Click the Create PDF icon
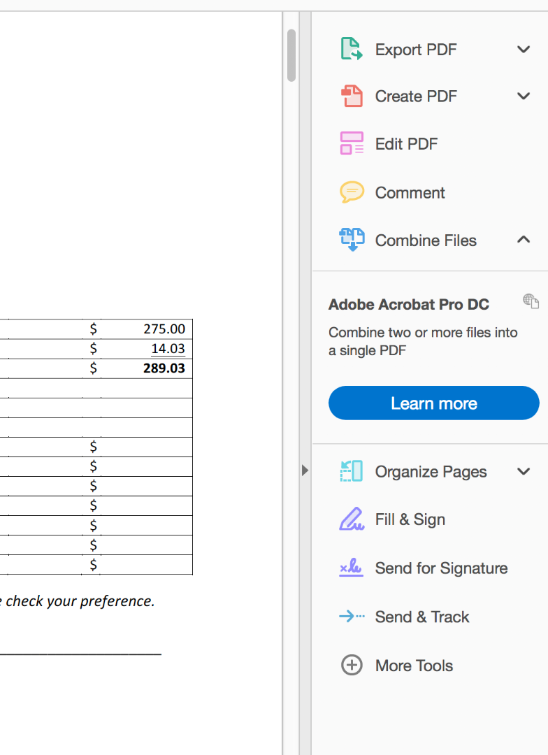The height and width of the screenshot is (755, 548). coord(352,96)
